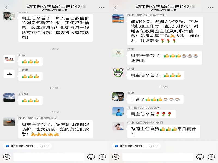Open plus attachments menu in left chat

click(102, 157)
